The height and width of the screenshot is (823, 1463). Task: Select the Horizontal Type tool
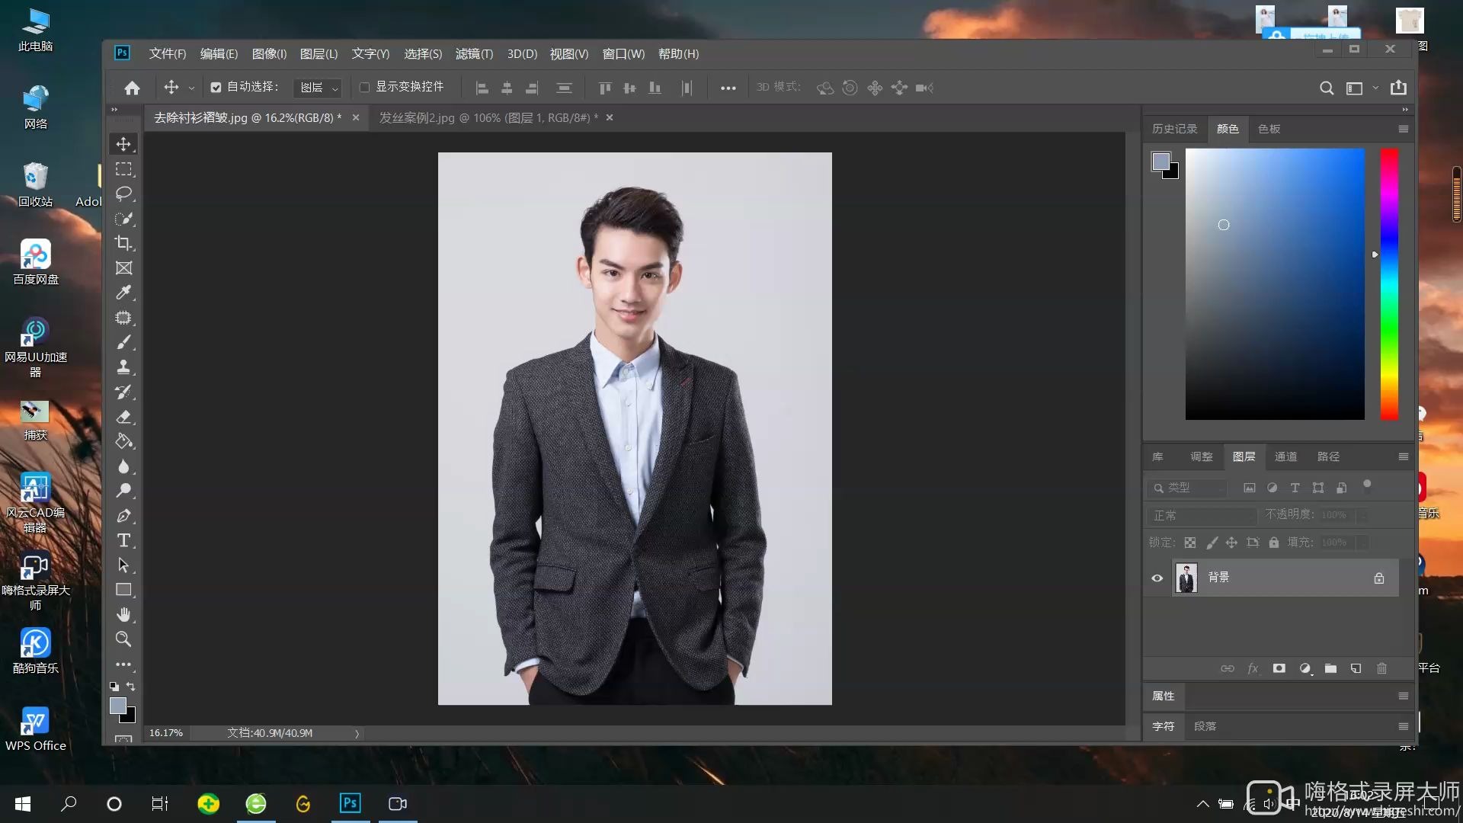tap(123, 541)
